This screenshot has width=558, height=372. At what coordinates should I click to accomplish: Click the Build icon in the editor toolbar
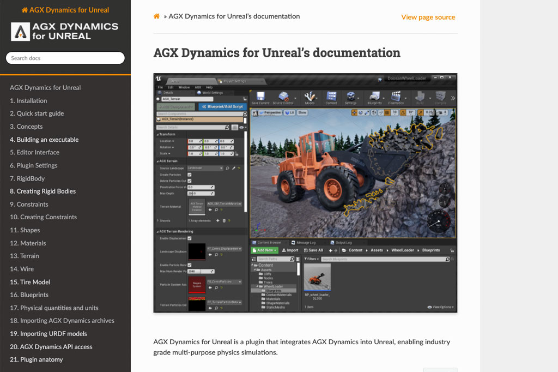pos(420,97)
